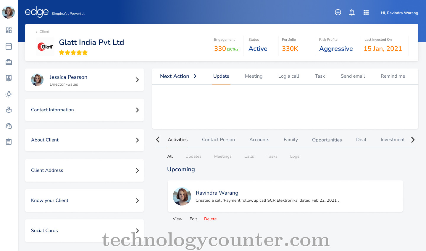Open the clipboard reports icon in the sidebar
This screenshot has height=251, width=426.
(x=9, y=142)
